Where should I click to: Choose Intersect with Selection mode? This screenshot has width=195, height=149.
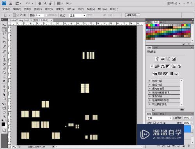(x=25, y=15)
